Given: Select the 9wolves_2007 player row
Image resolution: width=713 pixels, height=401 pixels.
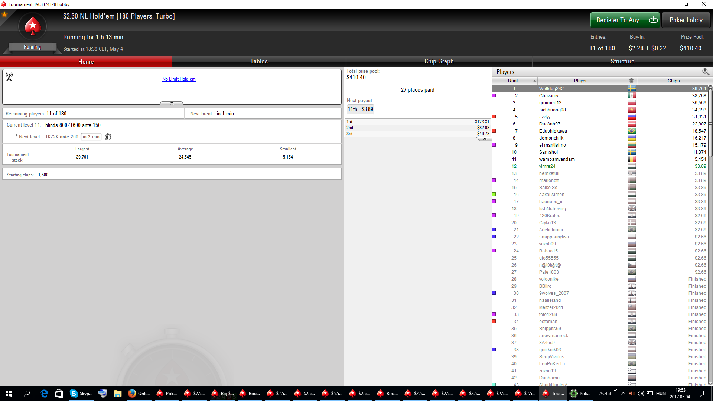Looking at the screenshot, I should 600,293.
